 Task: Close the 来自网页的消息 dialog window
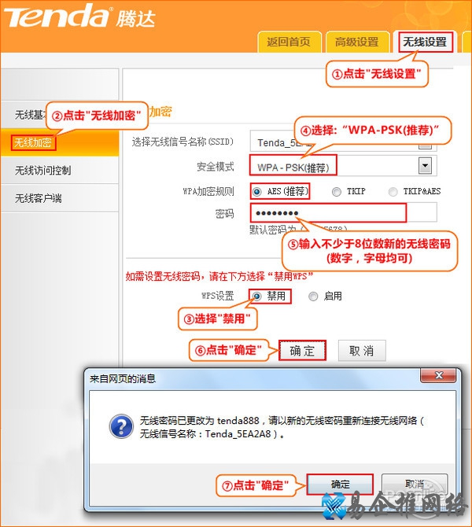438,375
